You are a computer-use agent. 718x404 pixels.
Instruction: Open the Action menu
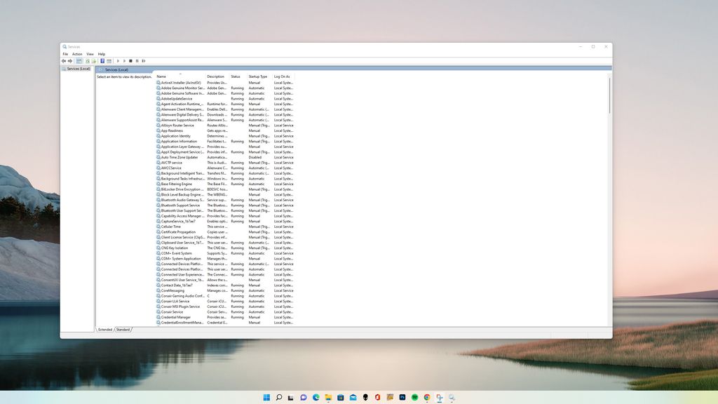[77, 53]
